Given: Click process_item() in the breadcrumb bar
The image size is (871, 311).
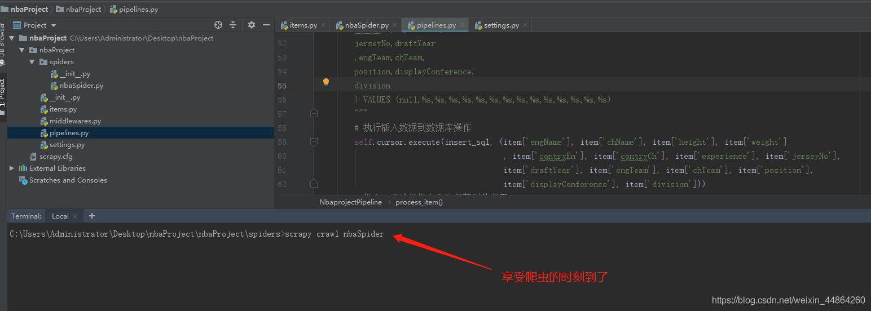Looking at the screenshot, I should [419, 202].
